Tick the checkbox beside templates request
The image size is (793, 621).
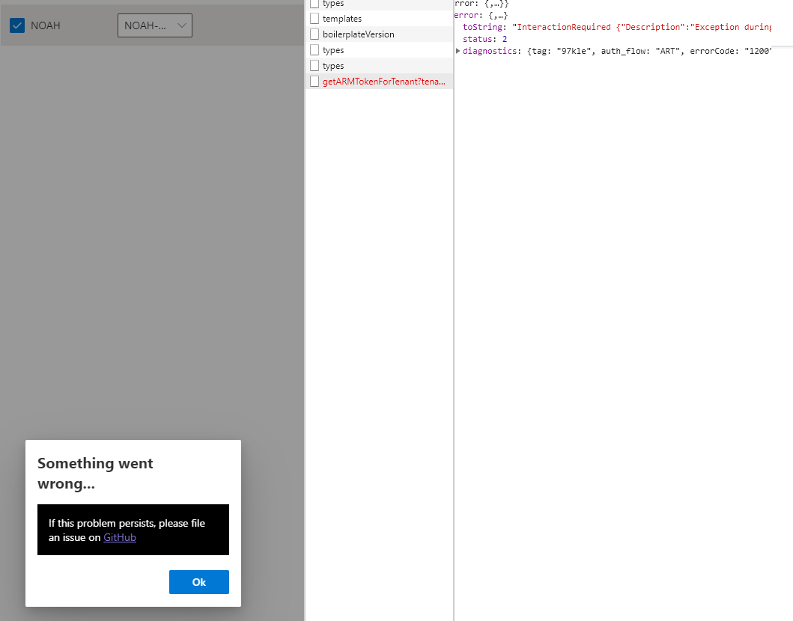coord(315,18)
